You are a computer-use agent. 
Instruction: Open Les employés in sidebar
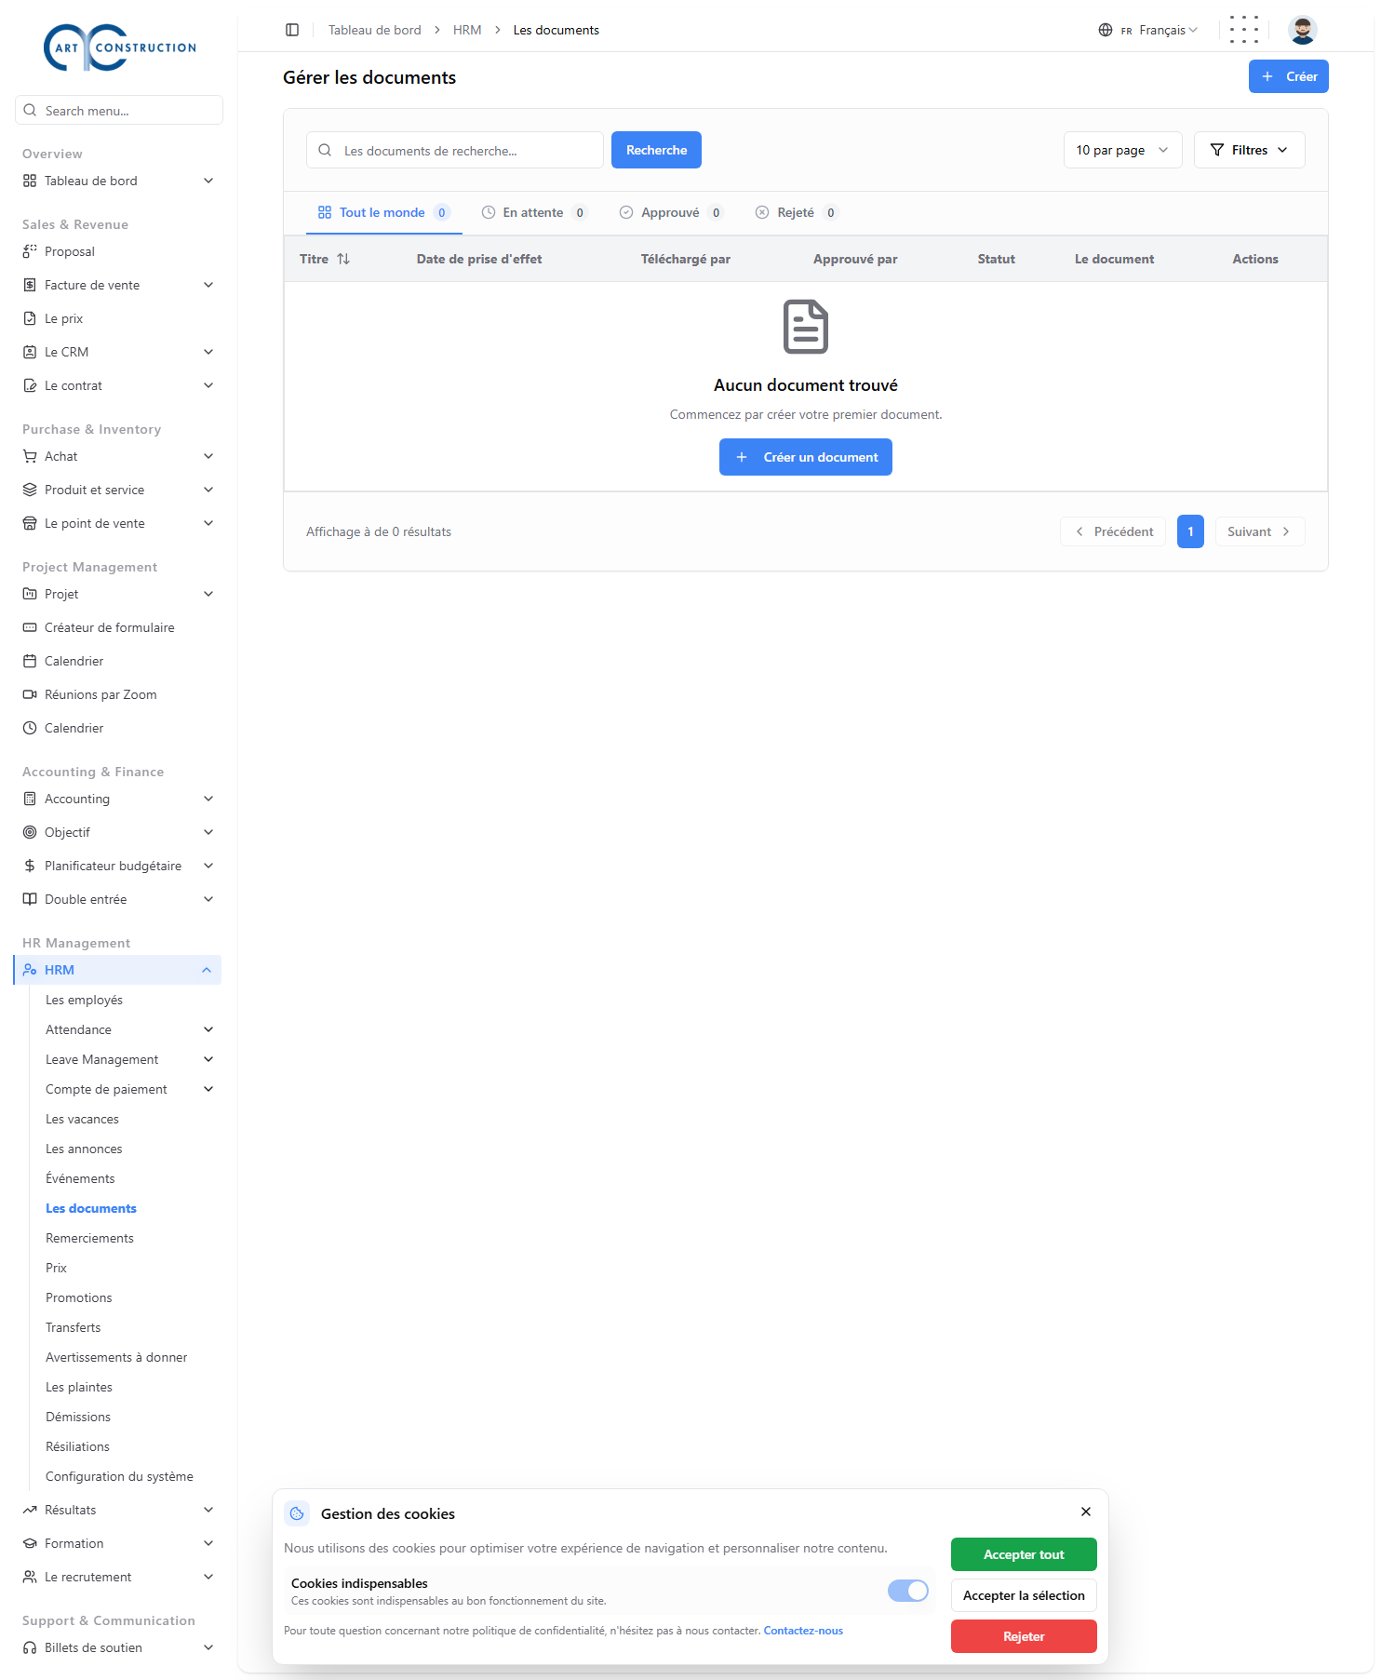point(84,1000)
